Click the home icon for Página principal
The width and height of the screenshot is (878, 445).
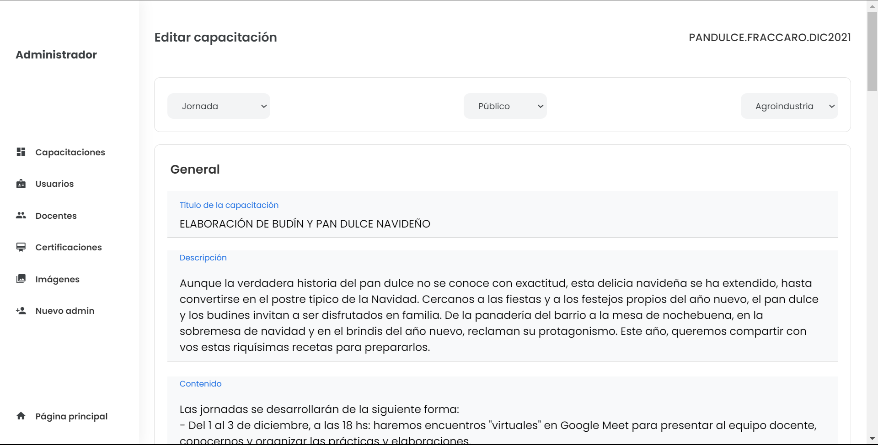21,416
